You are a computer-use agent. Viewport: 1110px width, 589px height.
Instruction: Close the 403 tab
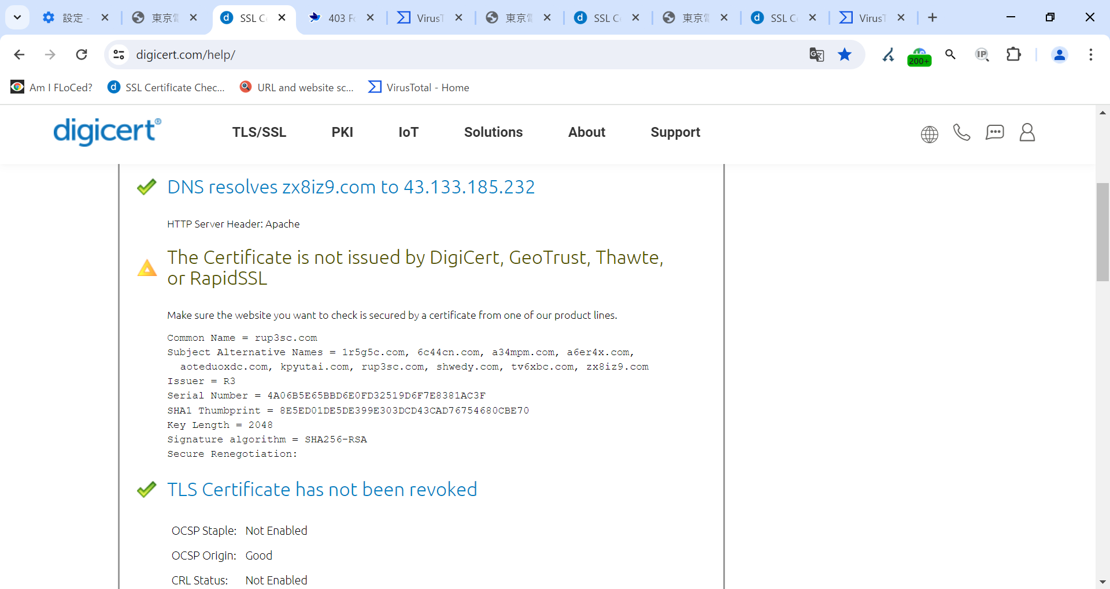pyautogui.click(x=371, y=18)
